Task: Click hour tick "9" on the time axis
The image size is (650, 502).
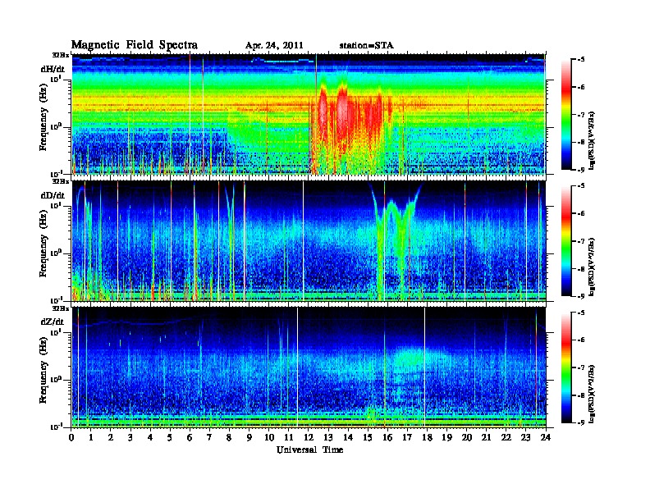Action: click(x=249, y=437)
